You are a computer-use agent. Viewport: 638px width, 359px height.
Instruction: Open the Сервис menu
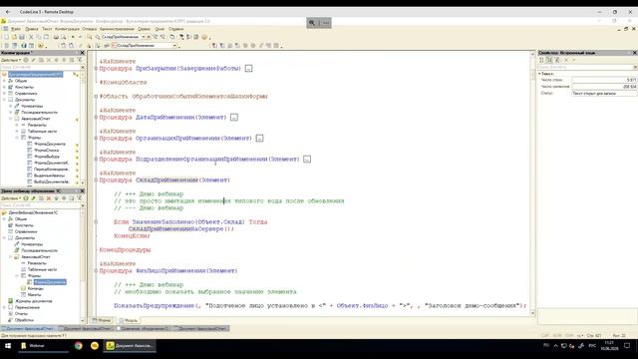point(144,29)
